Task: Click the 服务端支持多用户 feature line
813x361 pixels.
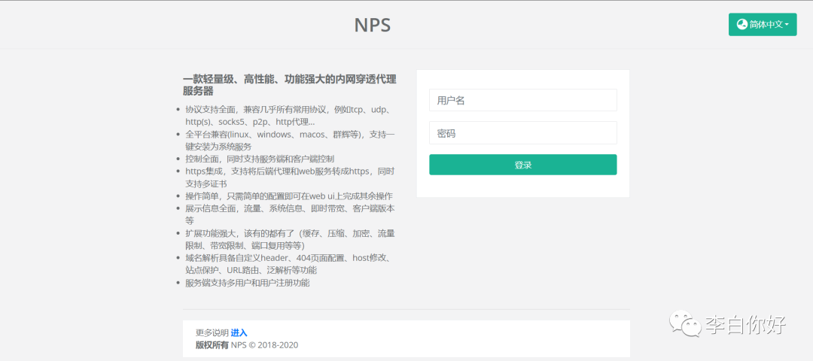Action: [x=248, y=283]
